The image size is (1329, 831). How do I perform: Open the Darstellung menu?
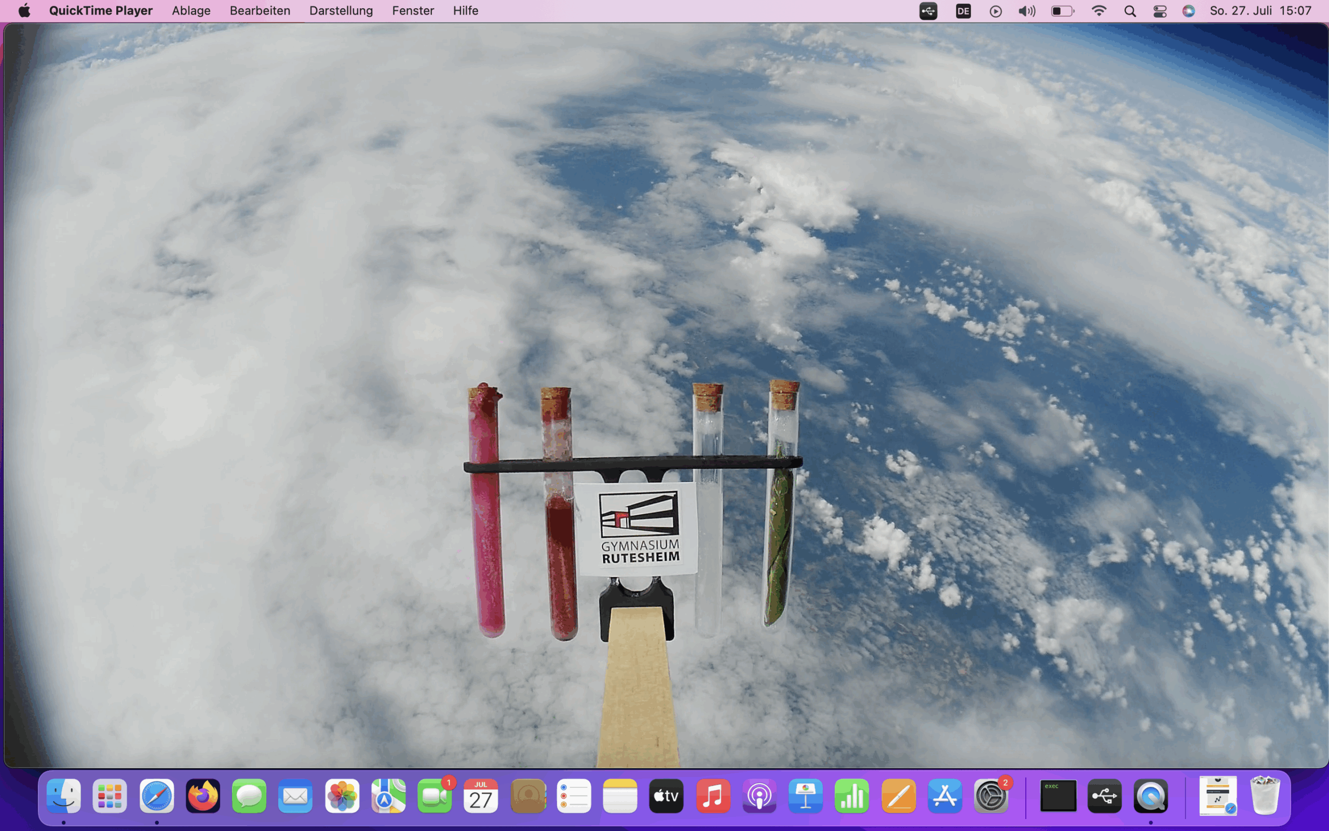click(x=341, y=10)
